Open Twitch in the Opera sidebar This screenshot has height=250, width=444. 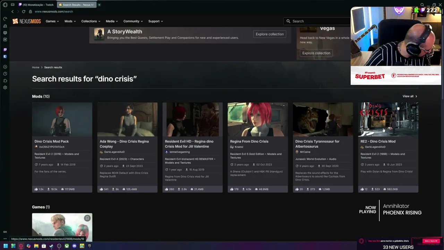[5, 50]
